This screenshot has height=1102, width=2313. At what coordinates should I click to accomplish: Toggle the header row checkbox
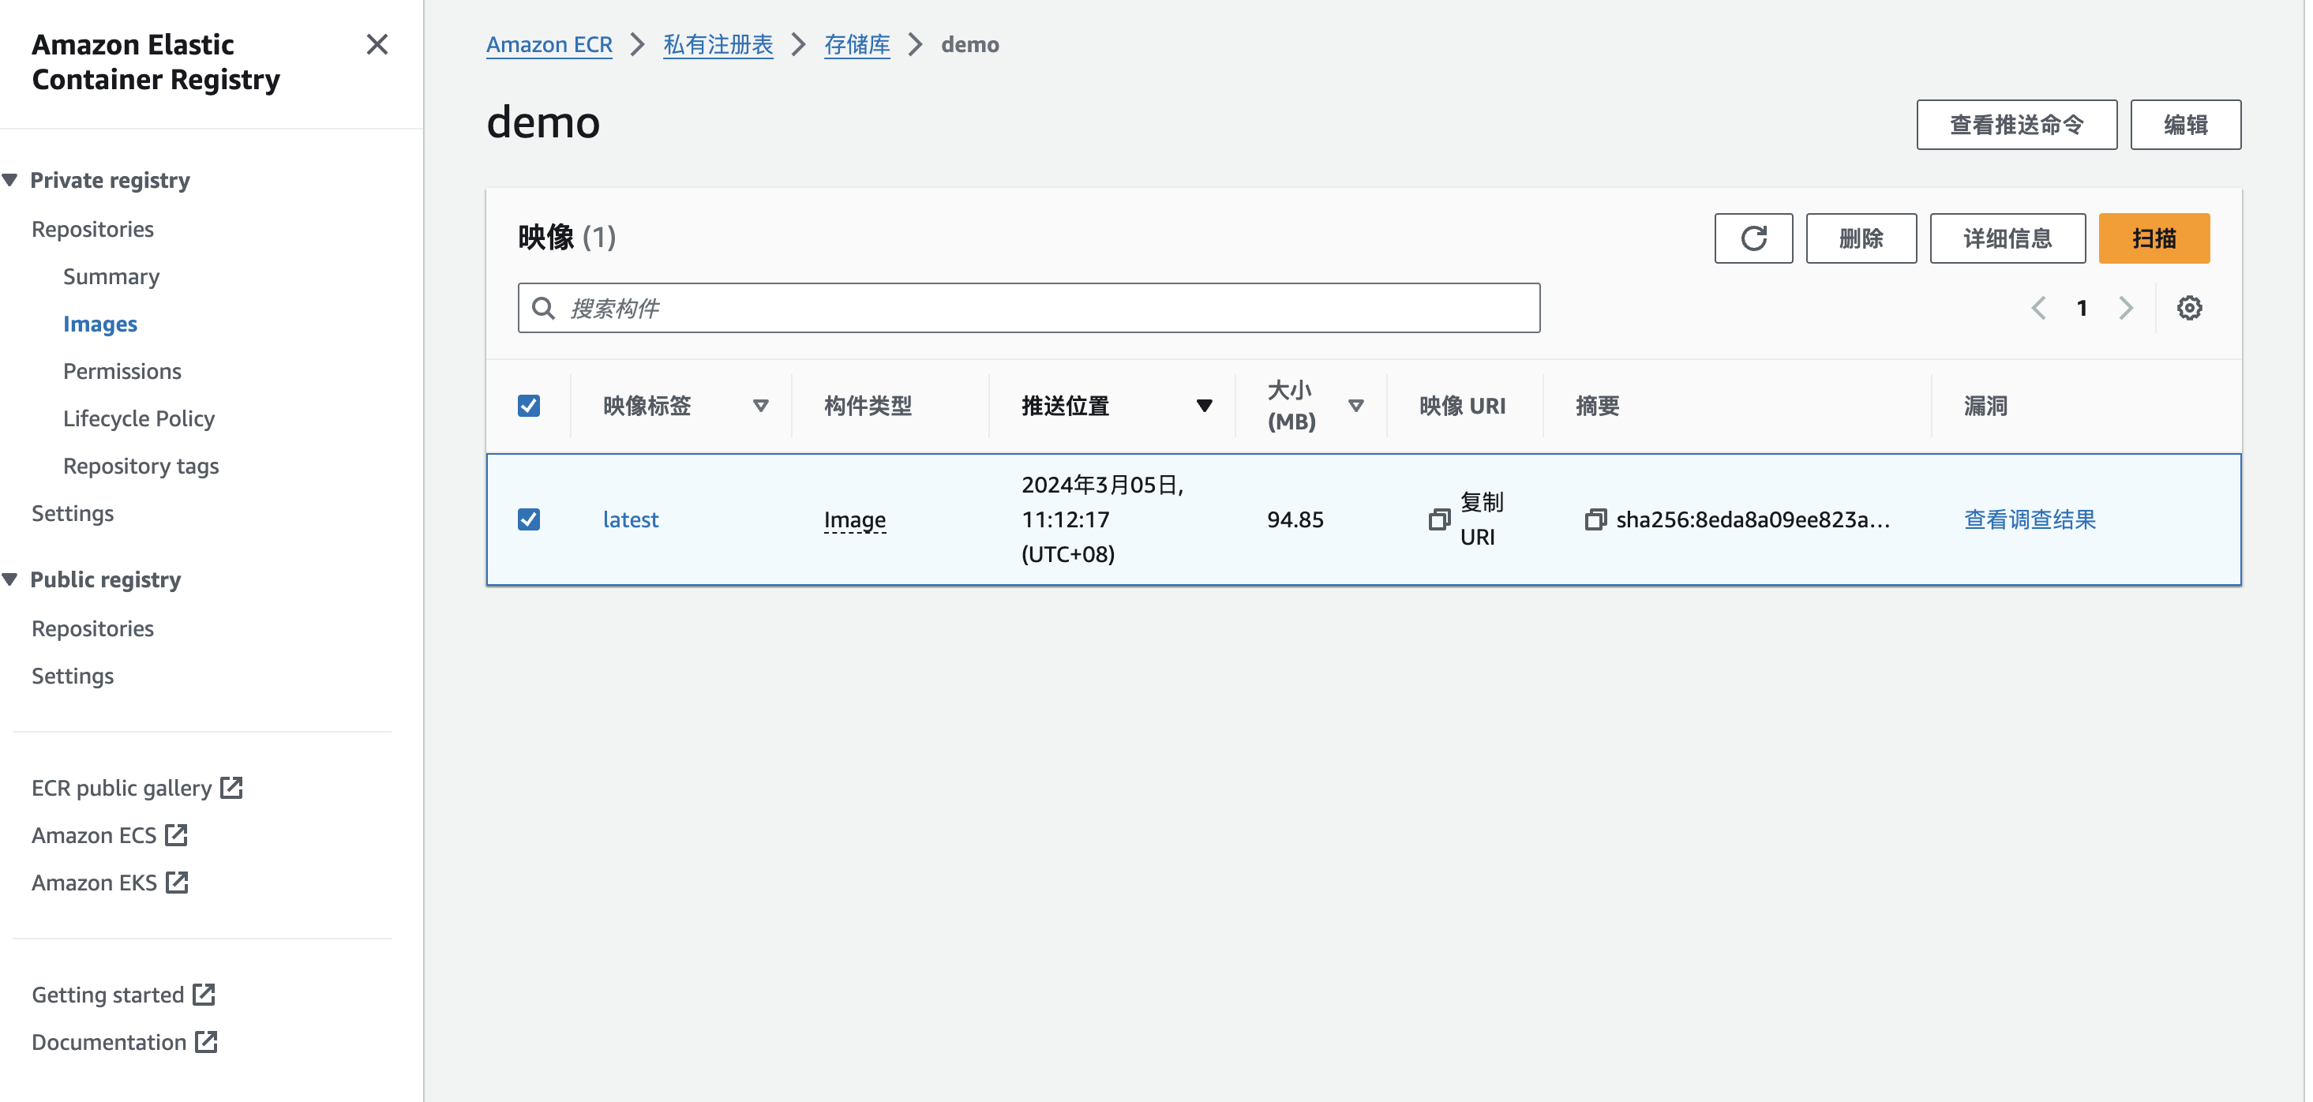[x=528, y=406]
